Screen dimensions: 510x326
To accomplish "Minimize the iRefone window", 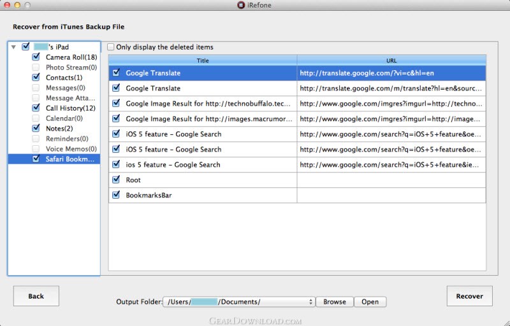I will pyautogui.click(x=17, y=5).
